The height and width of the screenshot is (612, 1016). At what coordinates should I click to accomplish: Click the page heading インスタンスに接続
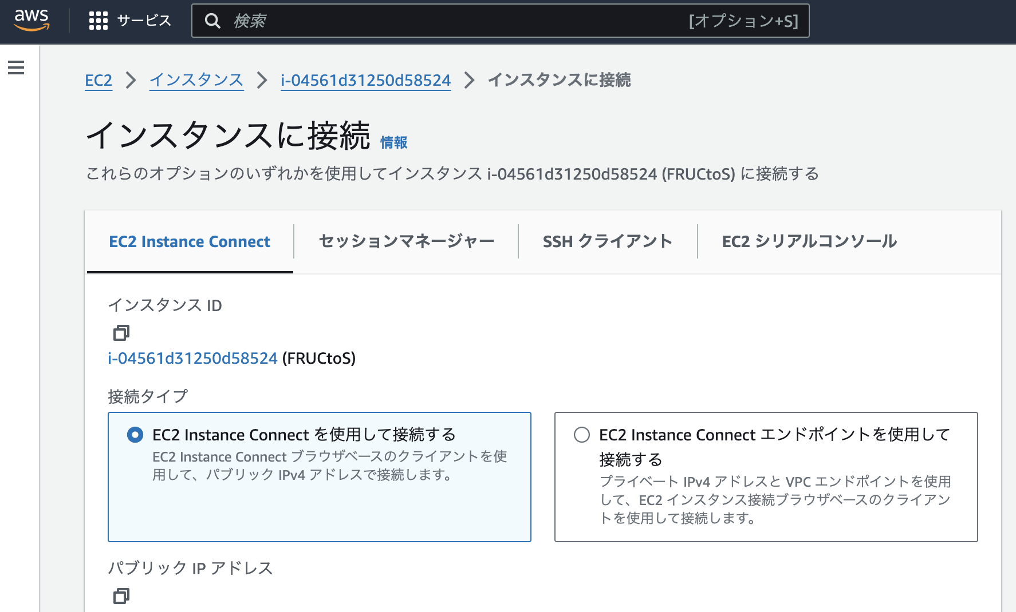pyautogui.click(x=228, y=135)
